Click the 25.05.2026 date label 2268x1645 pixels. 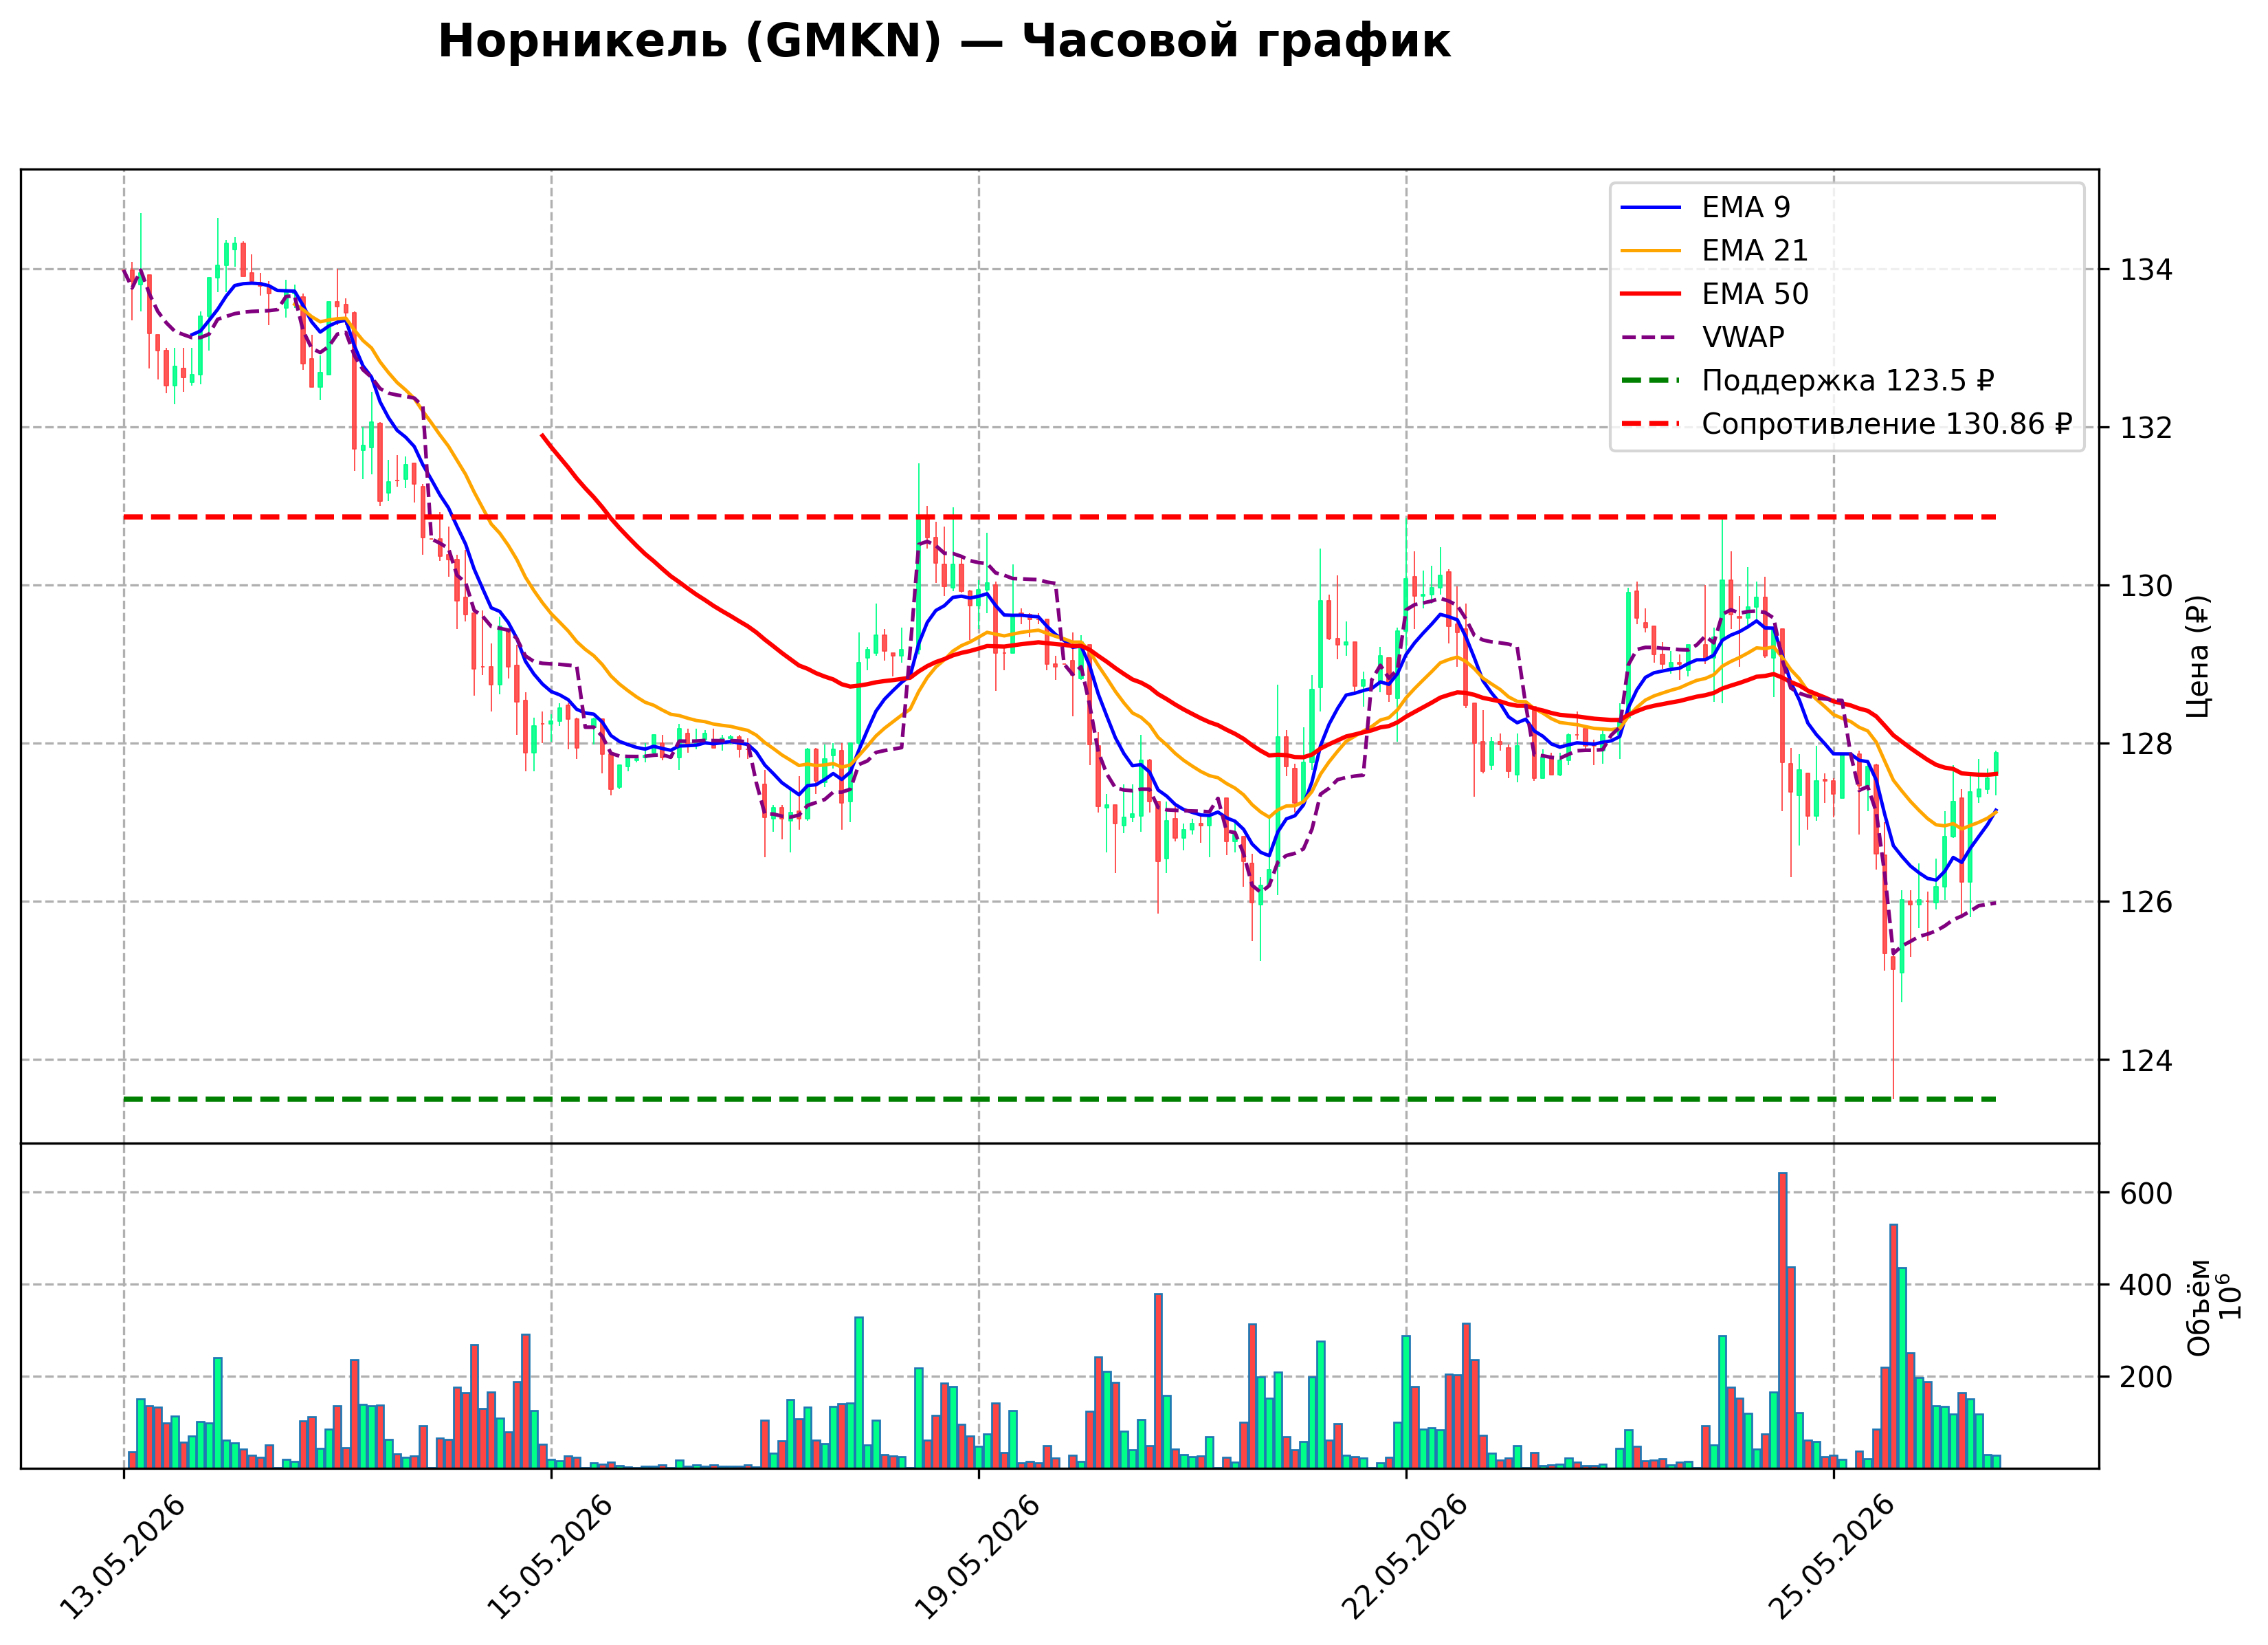[1832, 1558]
